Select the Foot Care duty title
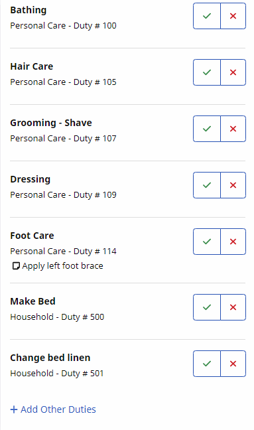This screenshot has width=254, height=430. point(32,236)
